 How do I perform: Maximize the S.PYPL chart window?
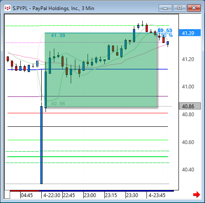[179, 8]
